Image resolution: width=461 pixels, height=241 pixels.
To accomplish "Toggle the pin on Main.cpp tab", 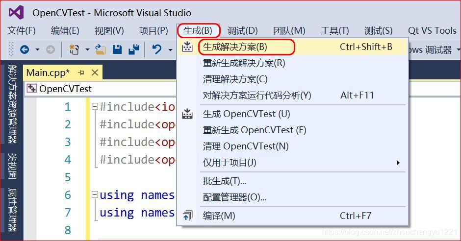I will 81,72.
